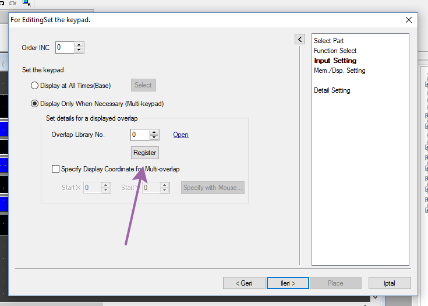Click the Order INC input field
Image resolution: width=428 pixels, height=306 pixels.
pyautogui.click(x=65, y=47)
